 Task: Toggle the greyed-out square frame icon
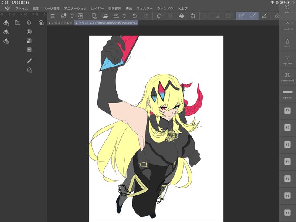click(228, 16)
